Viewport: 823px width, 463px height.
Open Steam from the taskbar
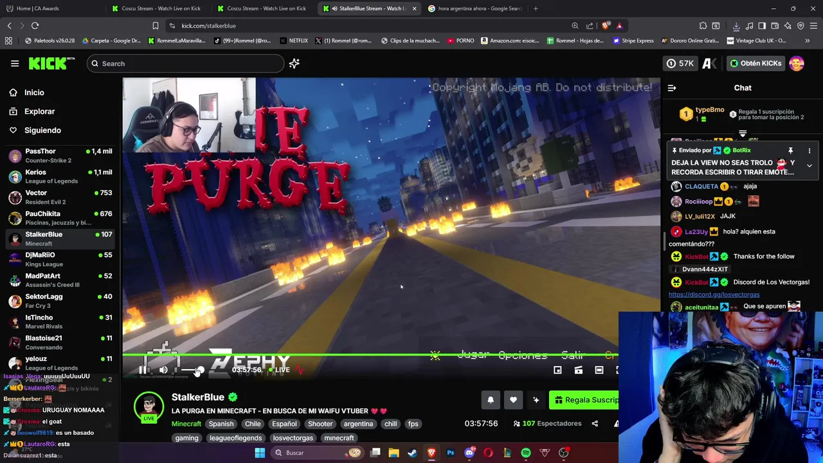click(x=412, y=453)
